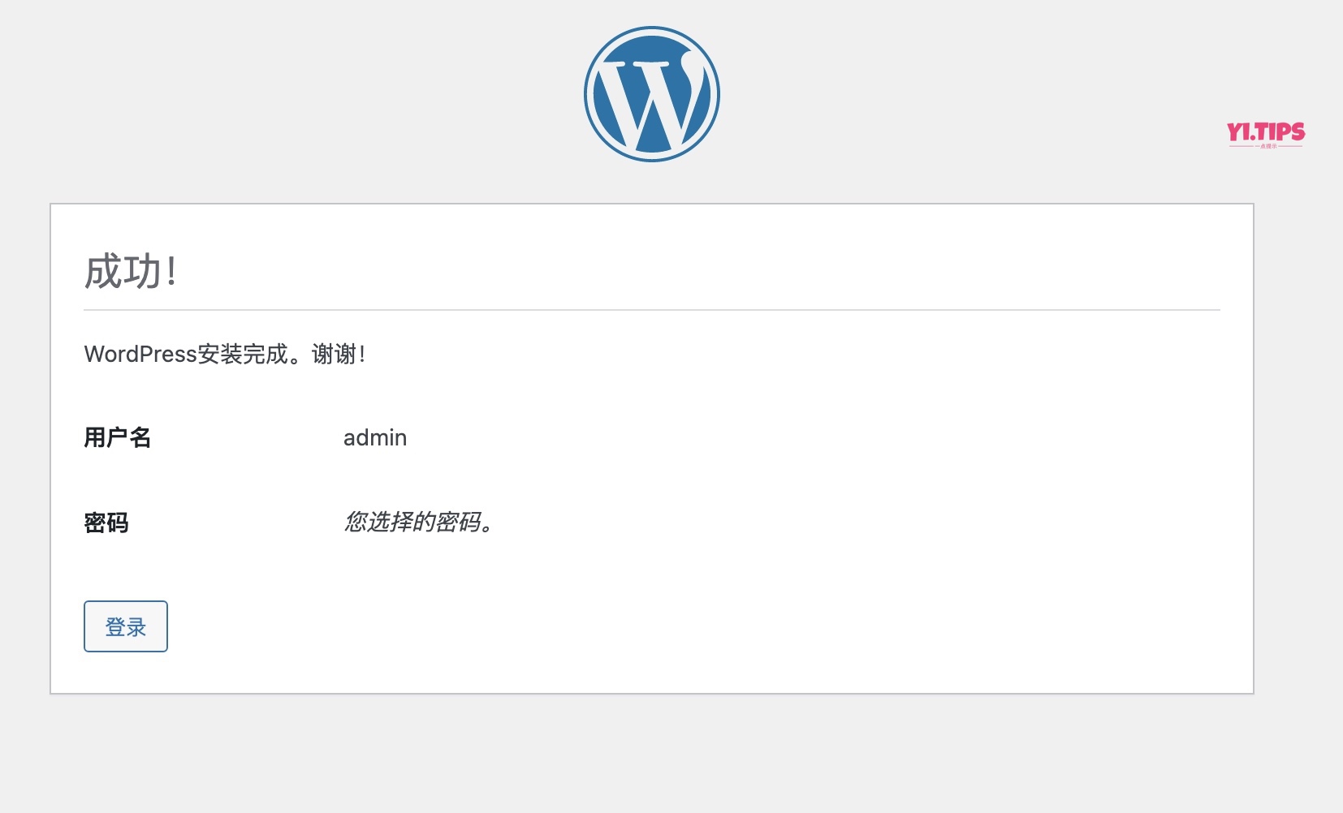The height and width of the screenshot is (813, 1343).
Task: Click the pink YI.TIPS branding mark
Action: pyautogui.click(x=1267, y=131)
